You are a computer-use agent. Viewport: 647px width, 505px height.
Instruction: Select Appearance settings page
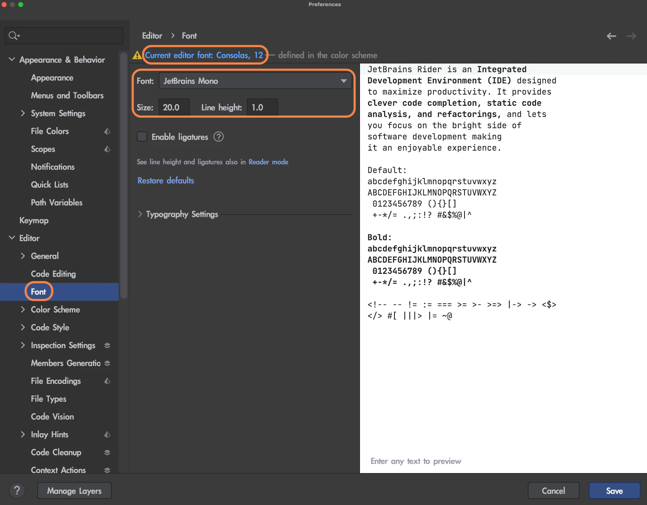(52, 78)
